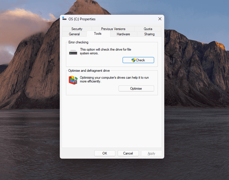Viewport: 229px width, 180px height.
Task: Click the 'OS (C:) Properties' title text
Action: (82, 19)
